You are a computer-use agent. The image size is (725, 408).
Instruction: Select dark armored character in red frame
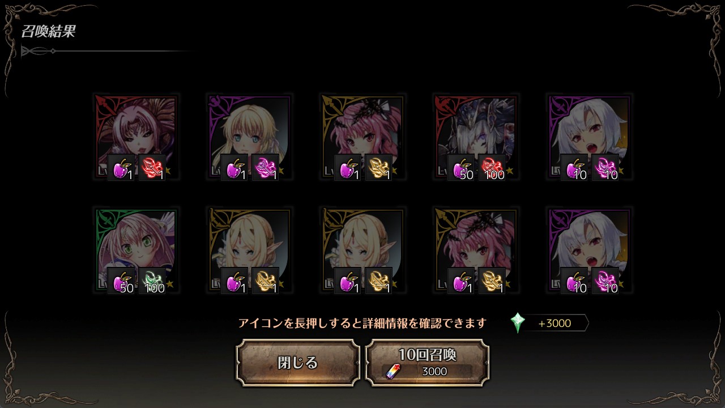pyautogui.click(x=476, y=137)
